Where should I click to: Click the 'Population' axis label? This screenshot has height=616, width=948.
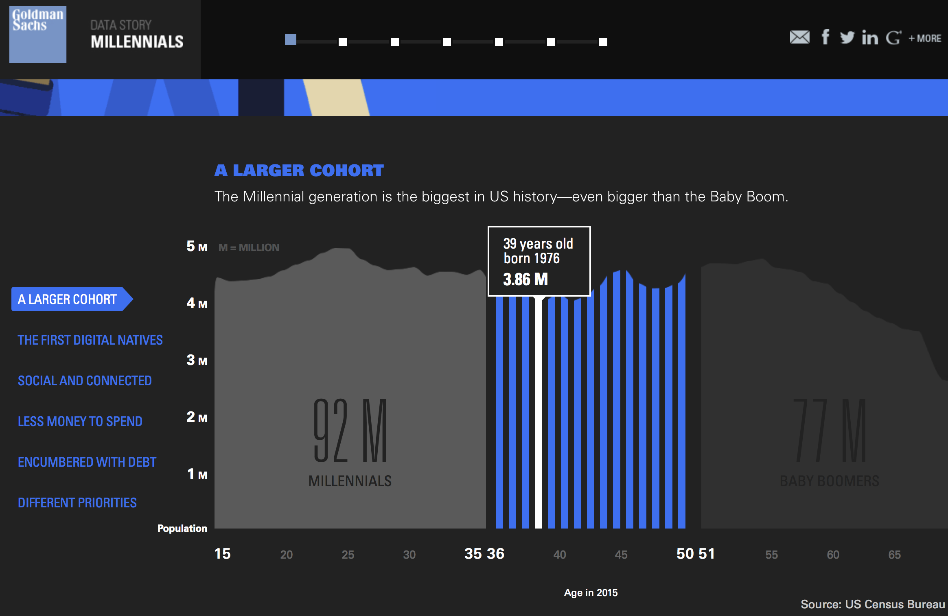click(x=182, y=528)
